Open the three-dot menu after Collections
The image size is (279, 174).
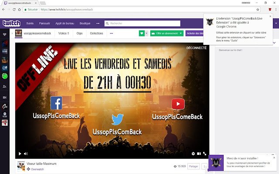click(112, 33)
